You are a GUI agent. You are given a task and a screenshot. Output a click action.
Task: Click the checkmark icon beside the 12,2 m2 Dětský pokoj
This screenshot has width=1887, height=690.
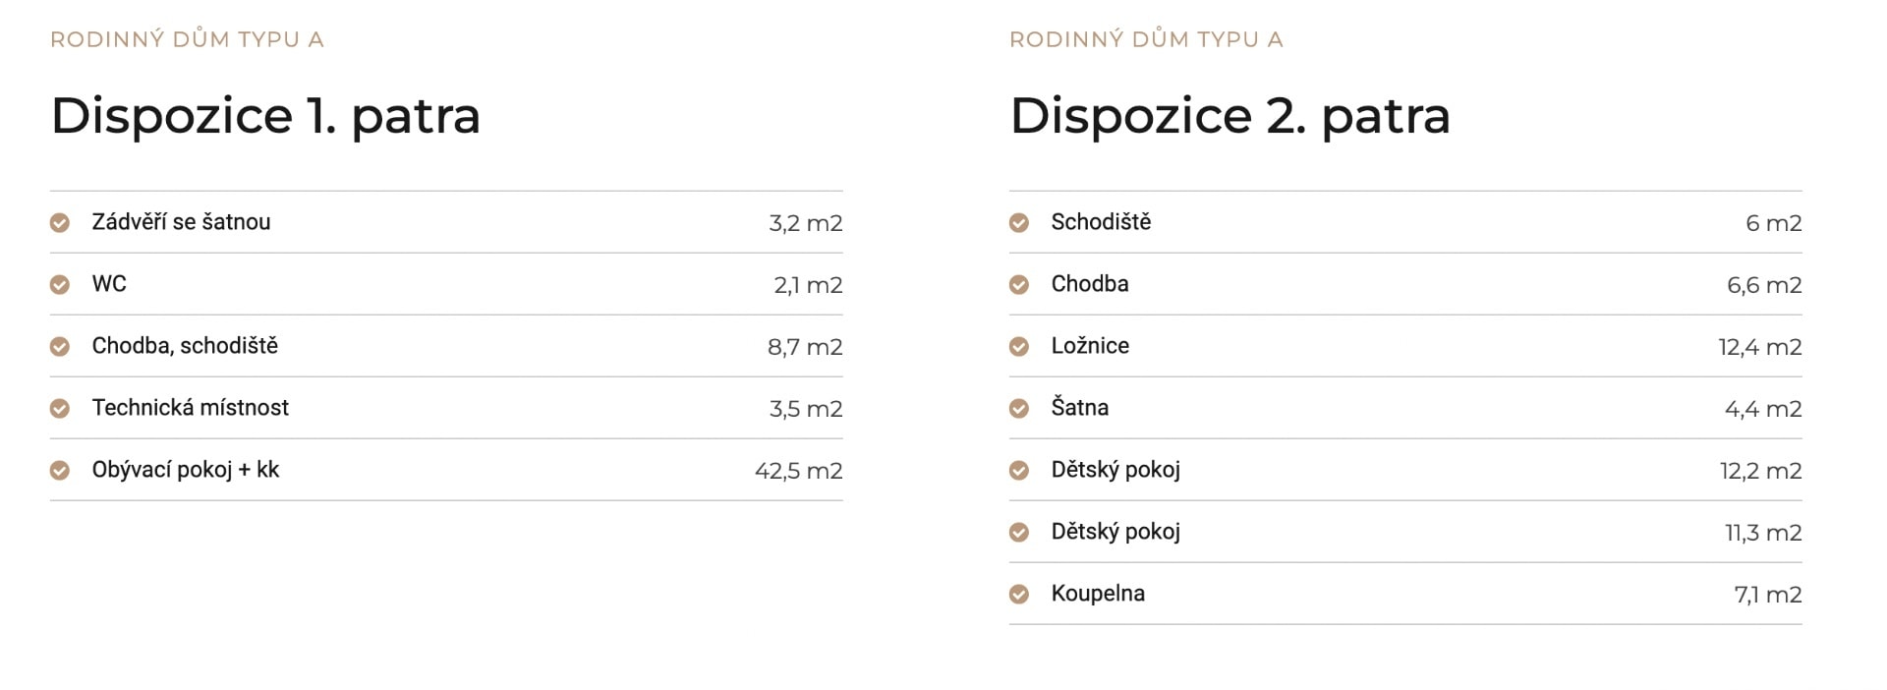1019,471
